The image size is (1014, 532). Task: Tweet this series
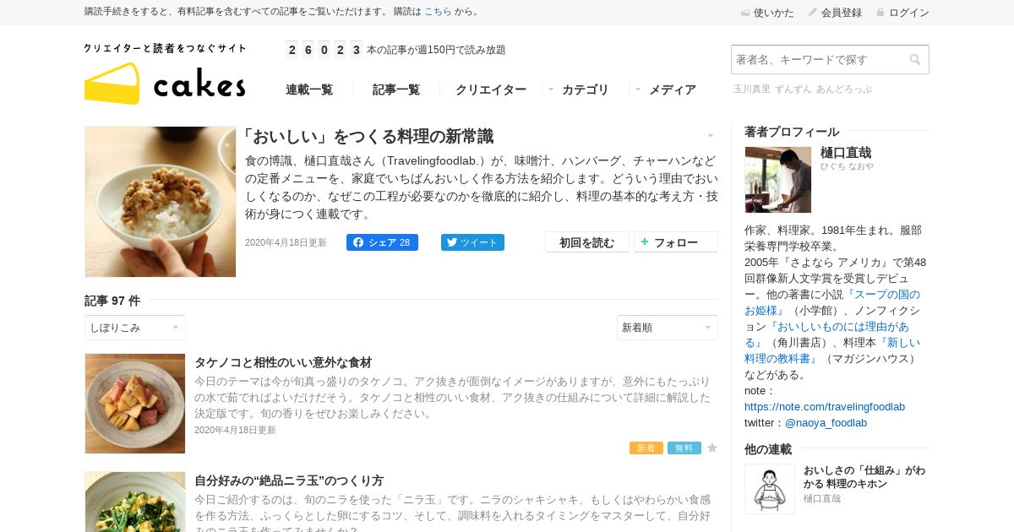click(472, 242)
